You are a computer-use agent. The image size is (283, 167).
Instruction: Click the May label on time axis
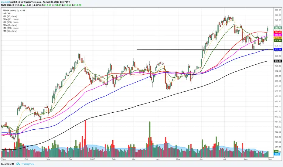(178, 159)
